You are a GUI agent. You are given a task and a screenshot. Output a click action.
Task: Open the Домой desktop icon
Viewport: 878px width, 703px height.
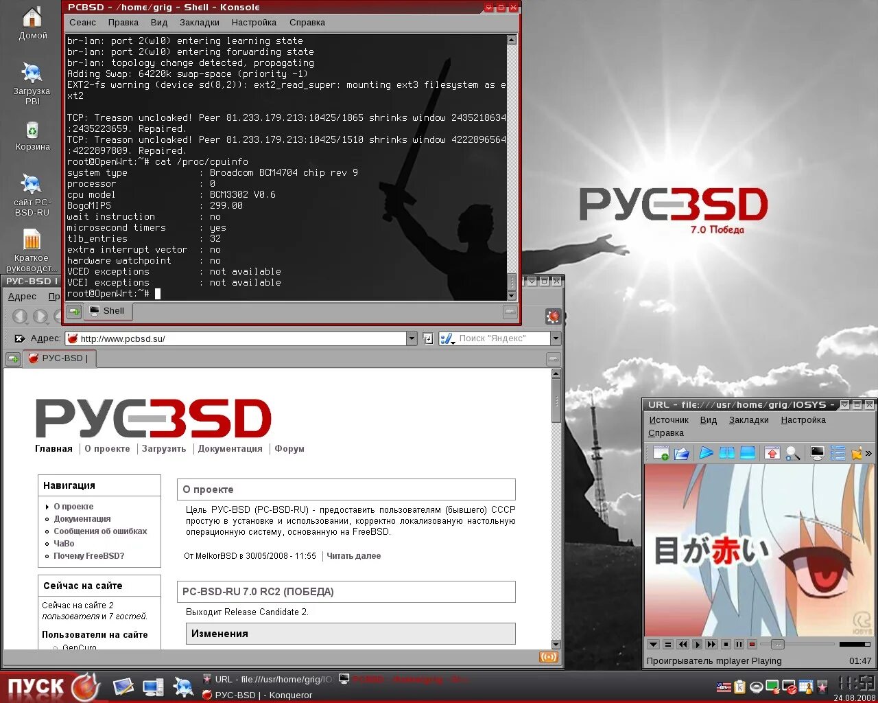tap(32, 23)
